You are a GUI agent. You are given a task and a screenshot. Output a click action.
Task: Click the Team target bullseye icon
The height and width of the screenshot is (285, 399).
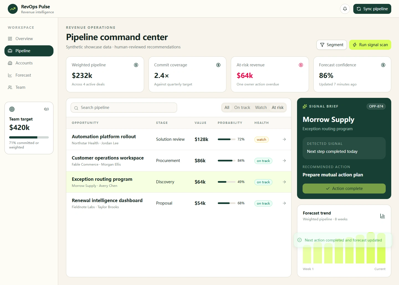click(12, 109)
